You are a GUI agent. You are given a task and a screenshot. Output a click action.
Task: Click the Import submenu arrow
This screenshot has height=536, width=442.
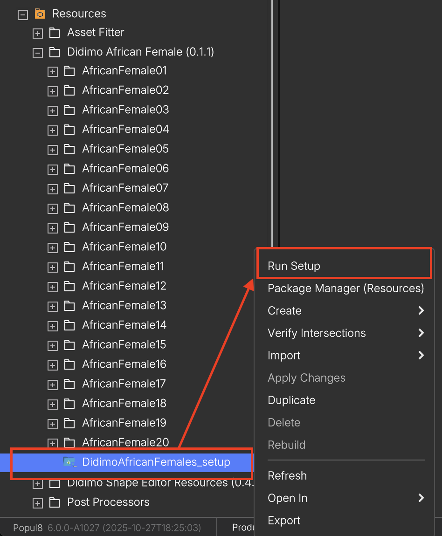[421, 356]
